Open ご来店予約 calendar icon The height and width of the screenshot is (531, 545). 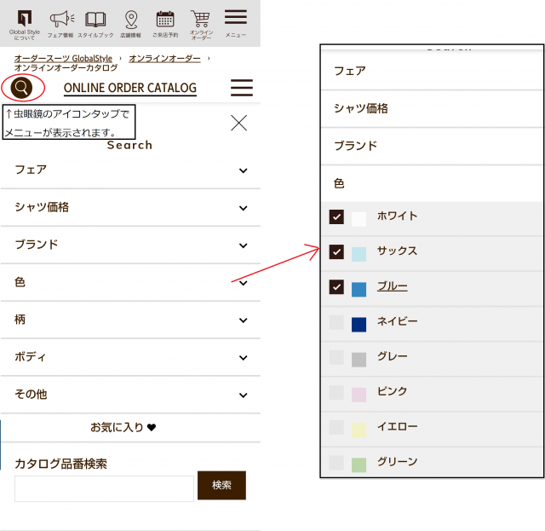(x=165, y=22)
